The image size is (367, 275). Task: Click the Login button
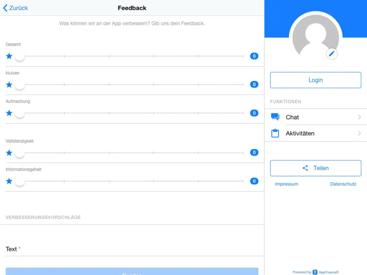point(316,80)
